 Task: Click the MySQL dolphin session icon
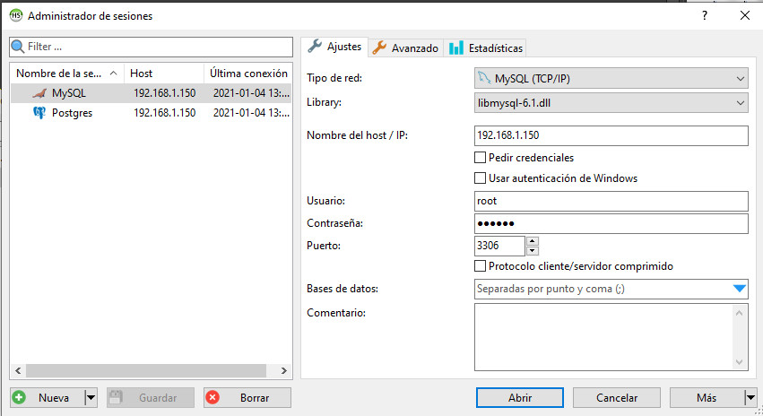[39, 93]
